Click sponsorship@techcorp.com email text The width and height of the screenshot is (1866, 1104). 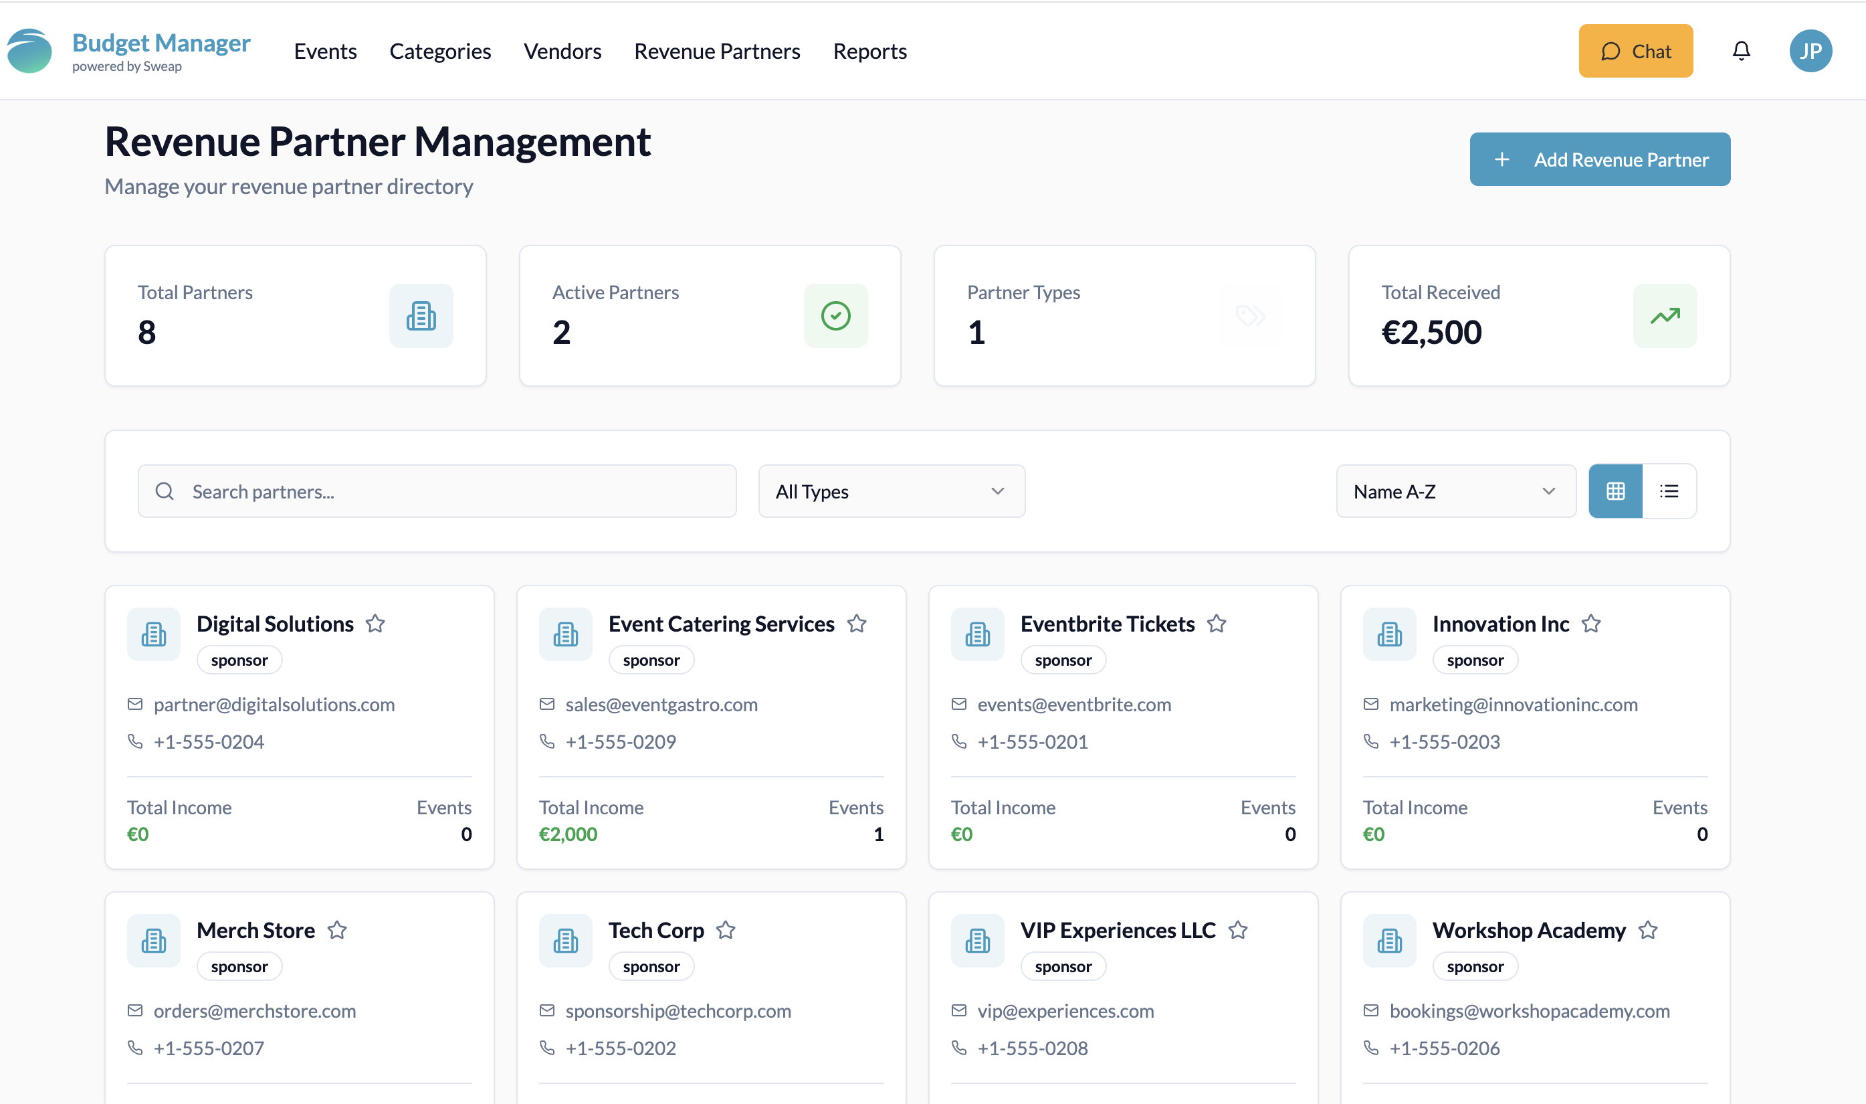click(x=678, y=1011)
